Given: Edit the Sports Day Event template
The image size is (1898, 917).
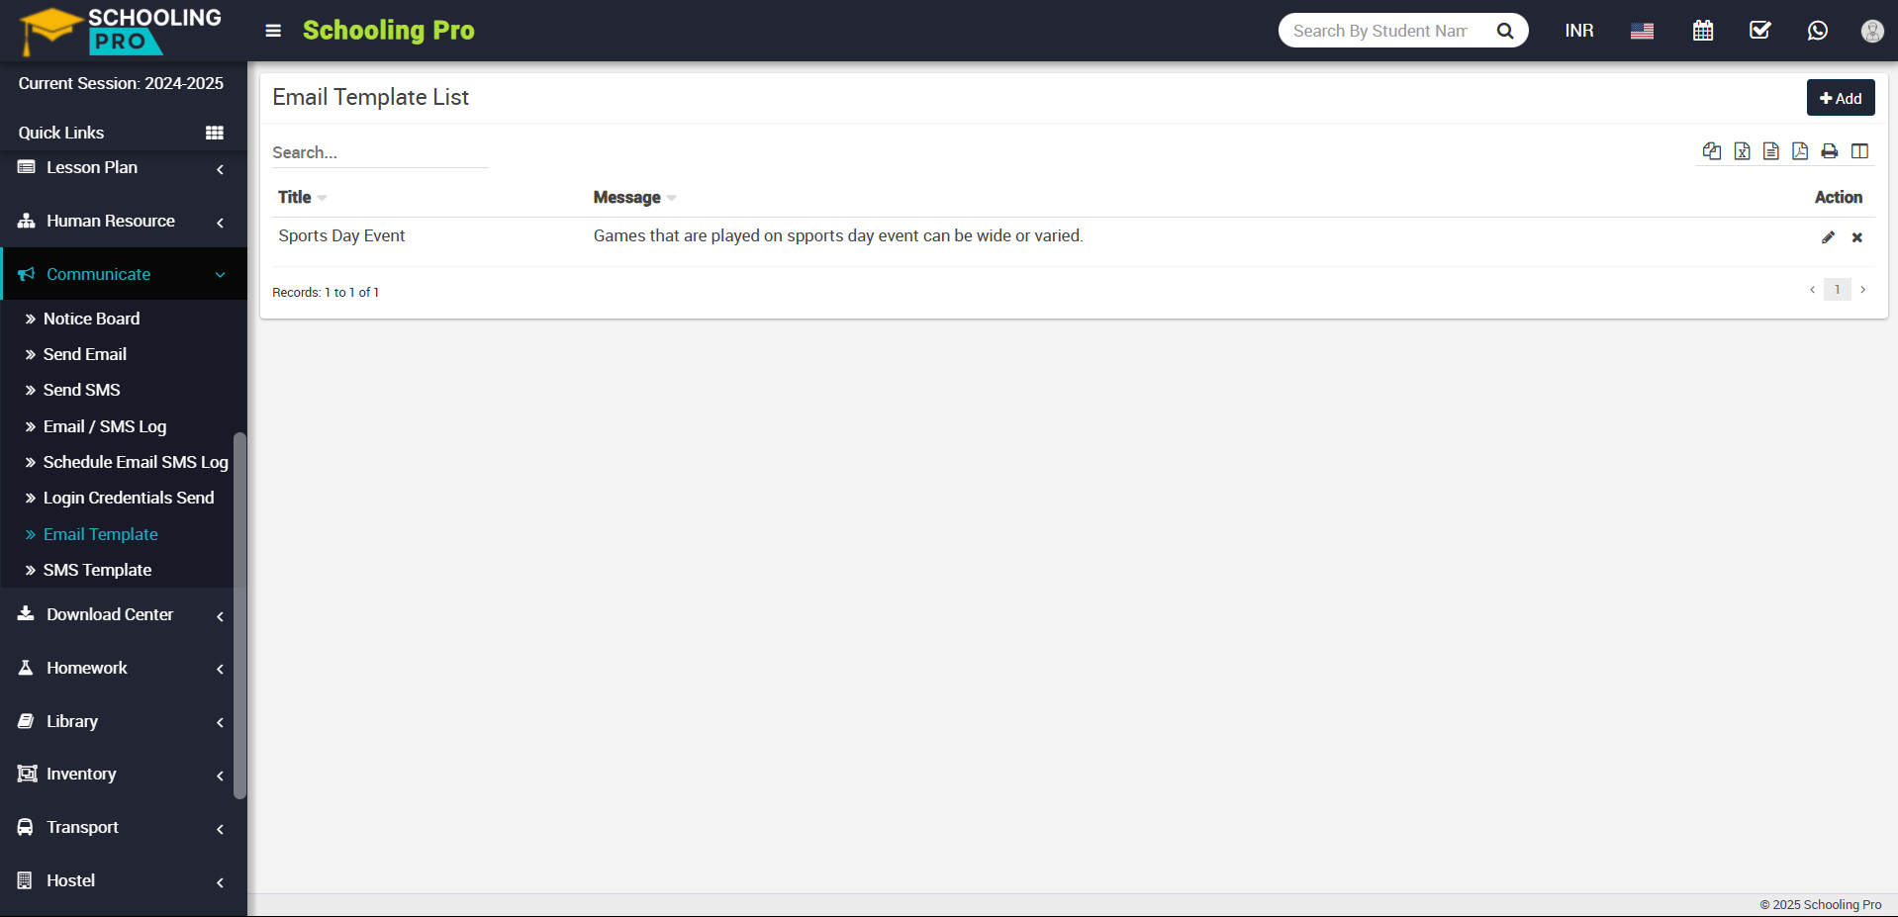Looking at the screenshot, I should (x=1828, y=237).
